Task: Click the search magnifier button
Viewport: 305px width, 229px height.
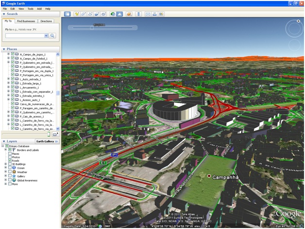Action: tap(52, 36)
